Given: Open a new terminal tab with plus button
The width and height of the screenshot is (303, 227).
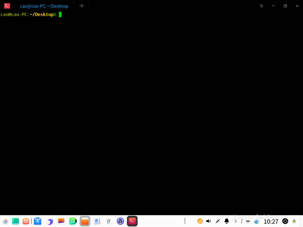Looking at the screenshot, I should tap(82, 6).
